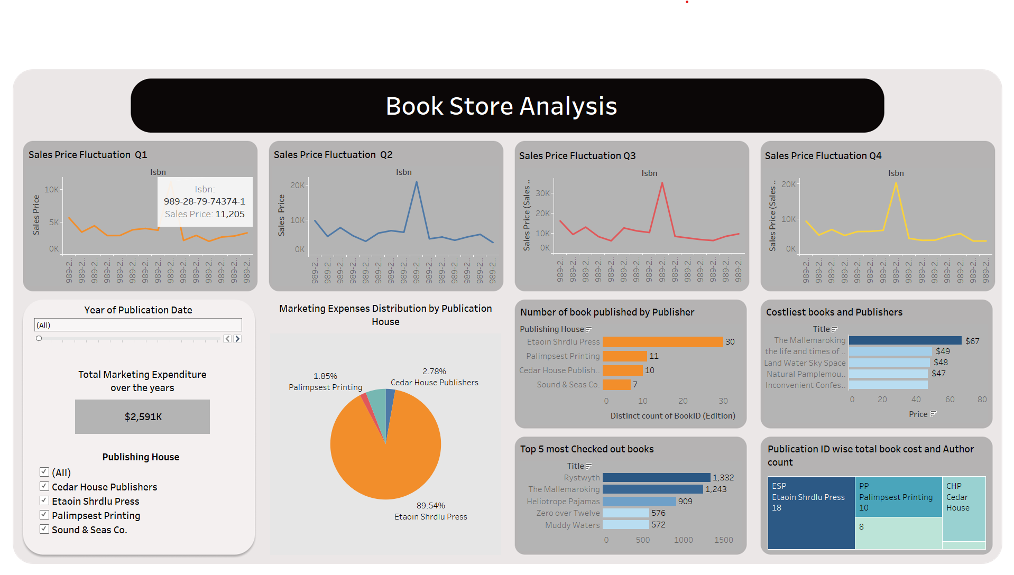Image resolution: width=1014 pixels, height=575 pixels.
Task: Click the peak of the Q4 yellow sales line
Action: (896, 183)
